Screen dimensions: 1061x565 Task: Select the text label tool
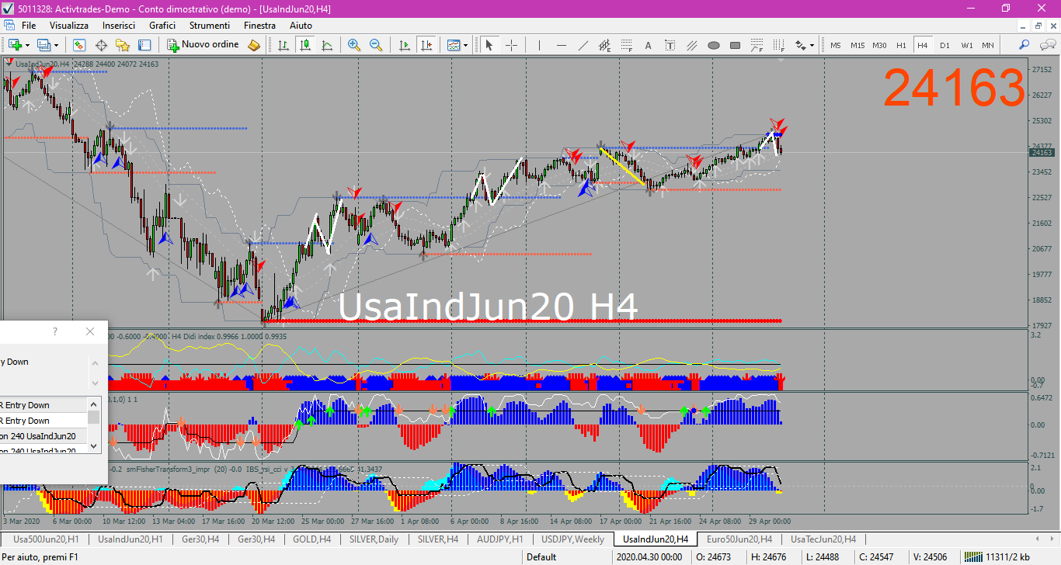pos(670,45)
